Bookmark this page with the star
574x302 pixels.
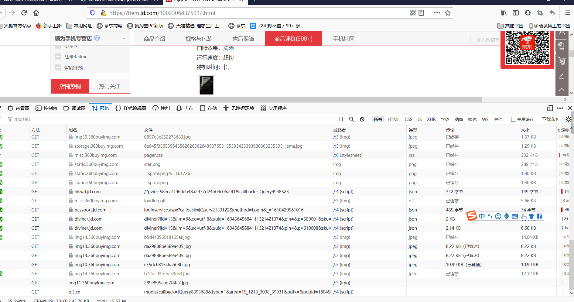448,13
